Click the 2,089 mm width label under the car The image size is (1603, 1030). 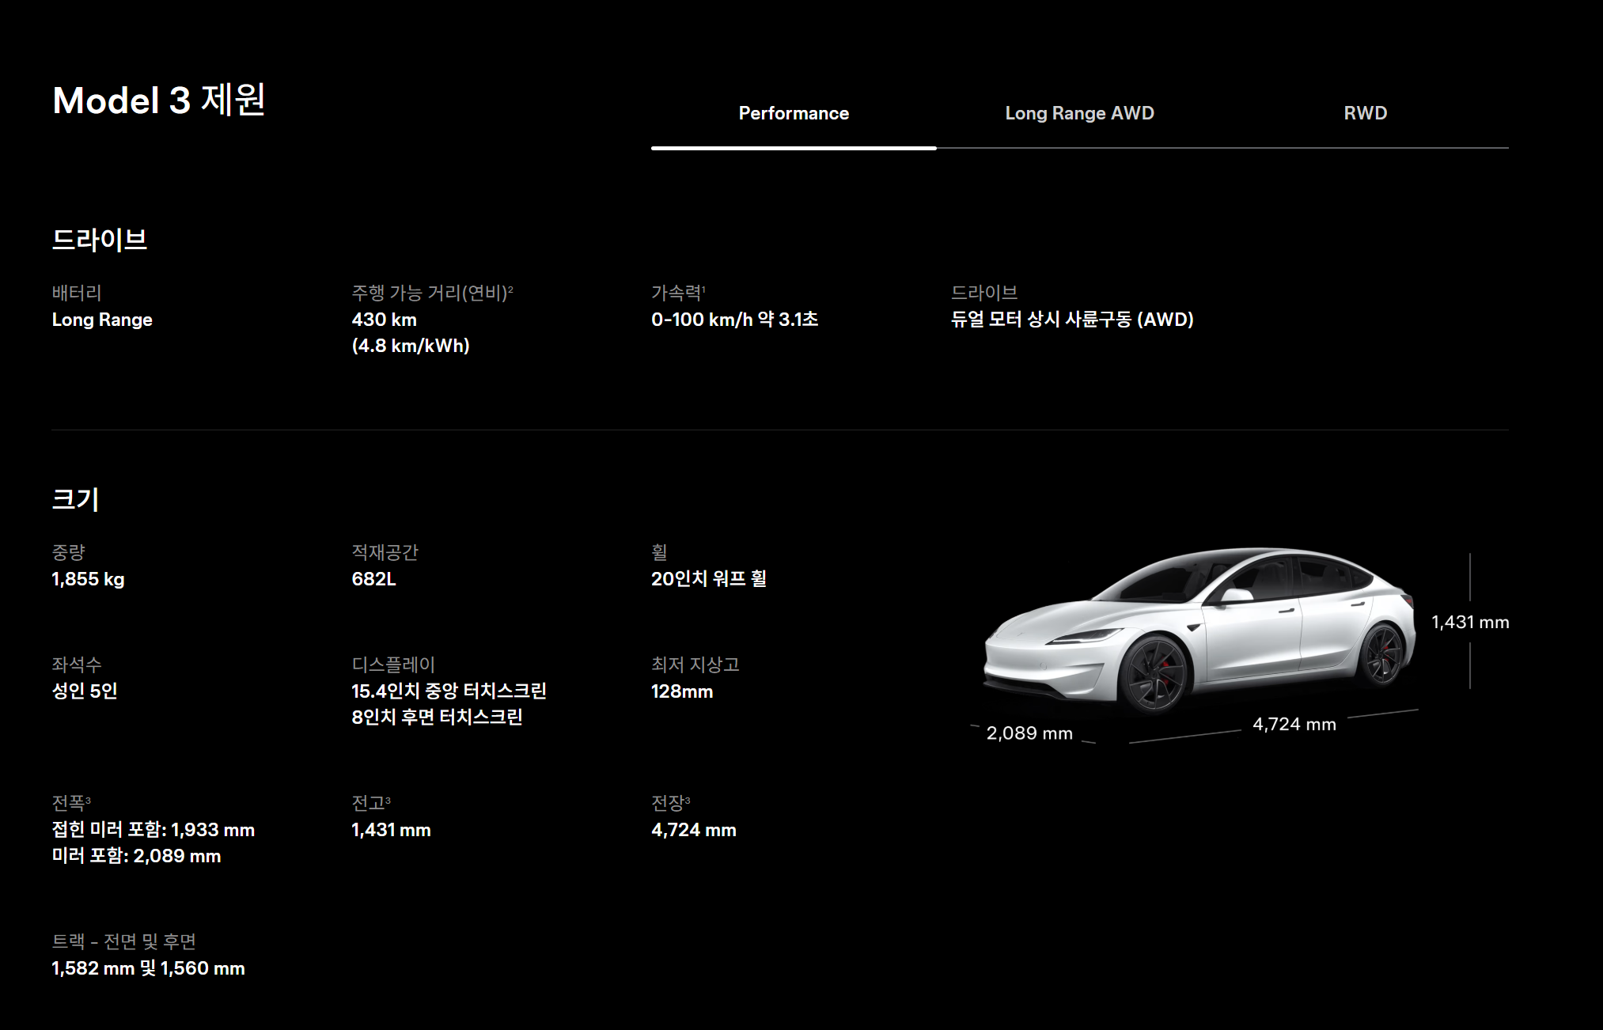(x=1029, y=733)
